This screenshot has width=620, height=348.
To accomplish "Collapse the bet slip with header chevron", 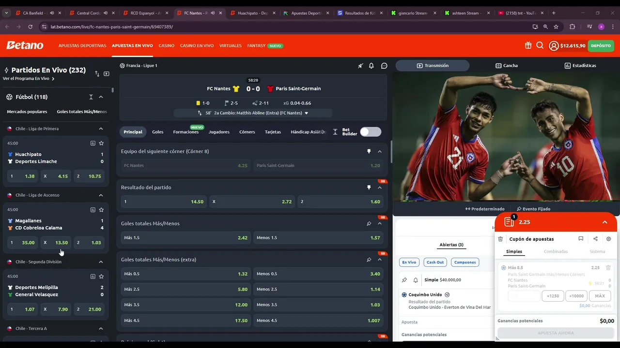I will pos(605,222).
